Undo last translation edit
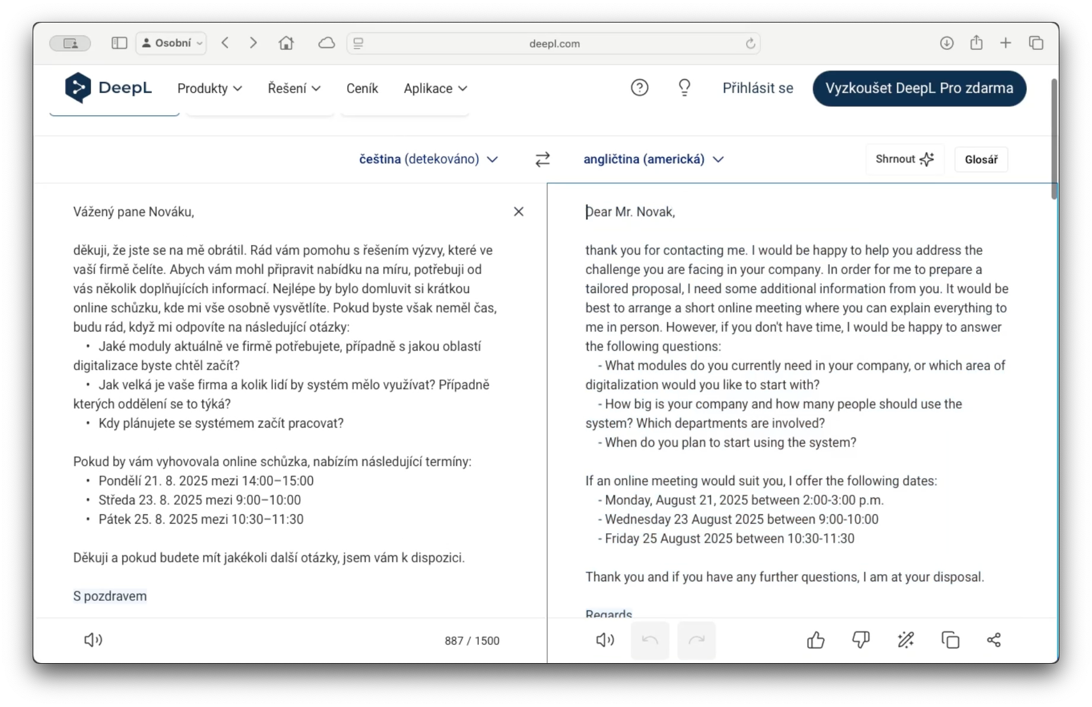Image resolution: width=1092 pixels, height=707 pixels. click(x=650, y=640)
